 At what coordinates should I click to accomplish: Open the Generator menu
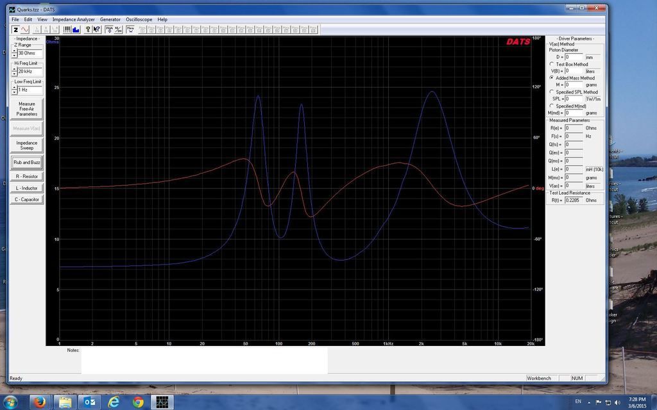pos(110,19)
